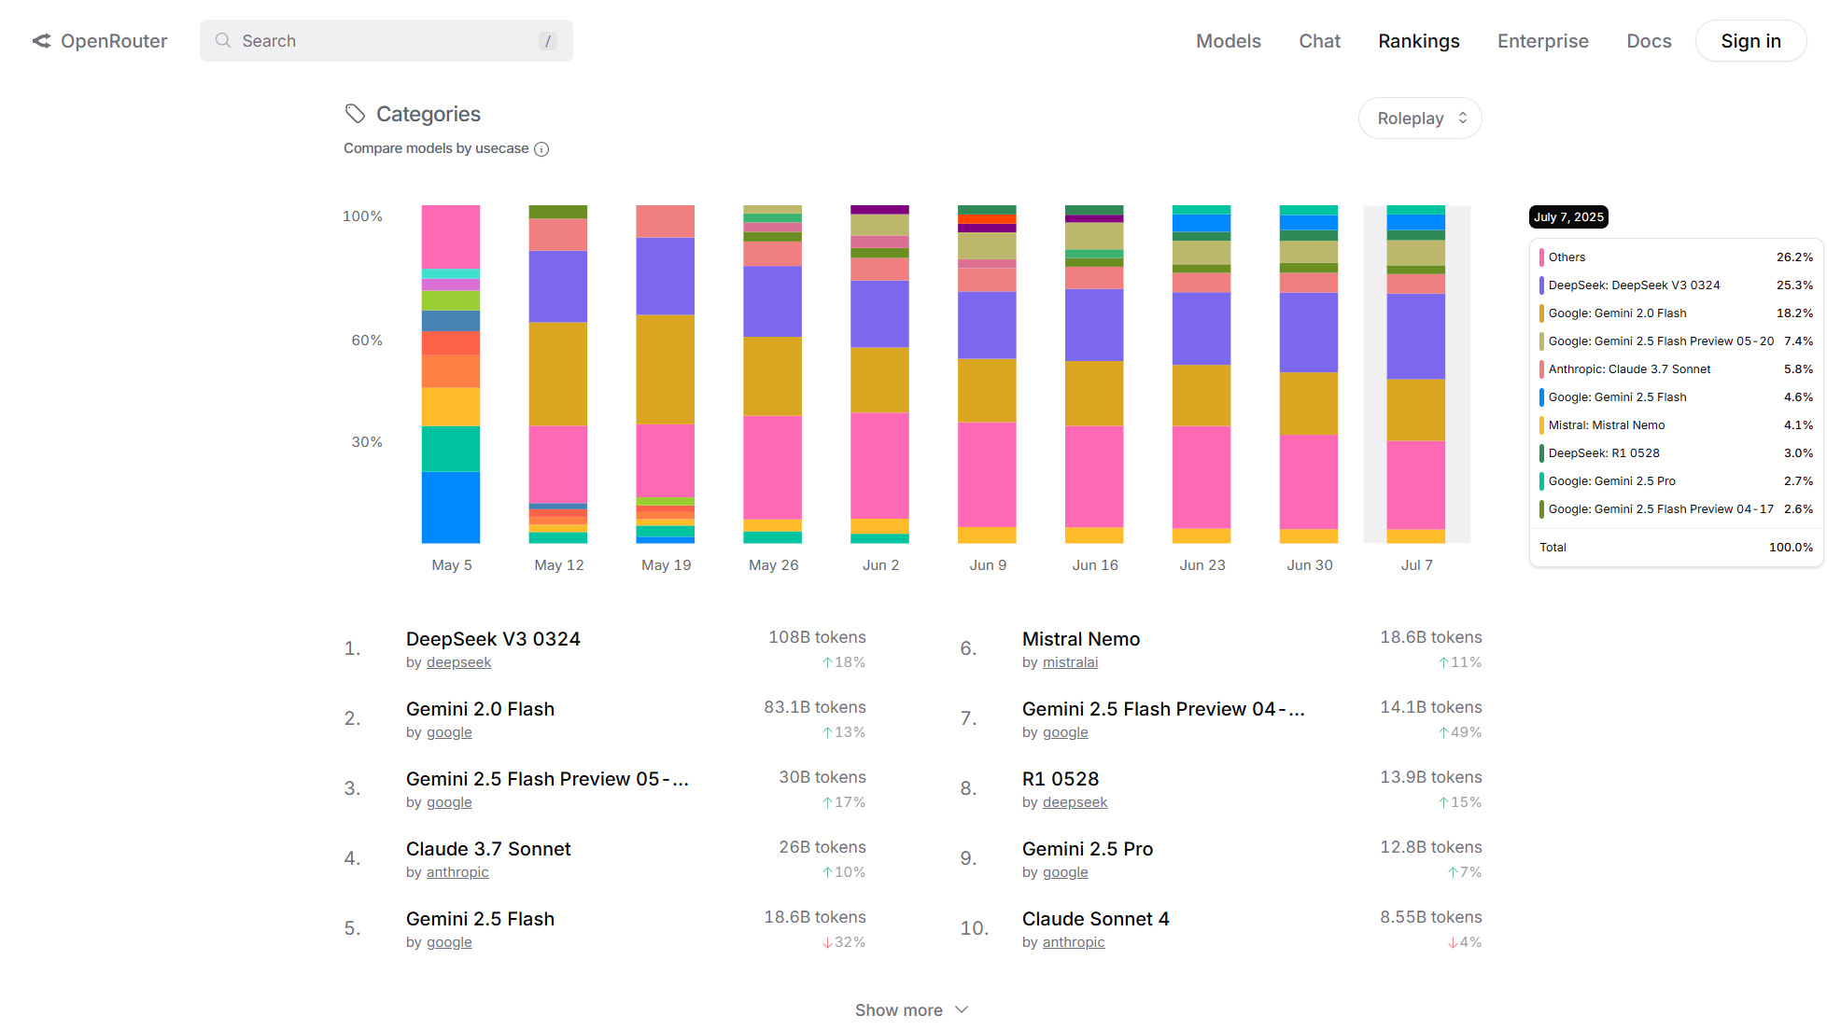Click the Jun 2 chart bar
1827x1029 pixels.
coord(879,374)
